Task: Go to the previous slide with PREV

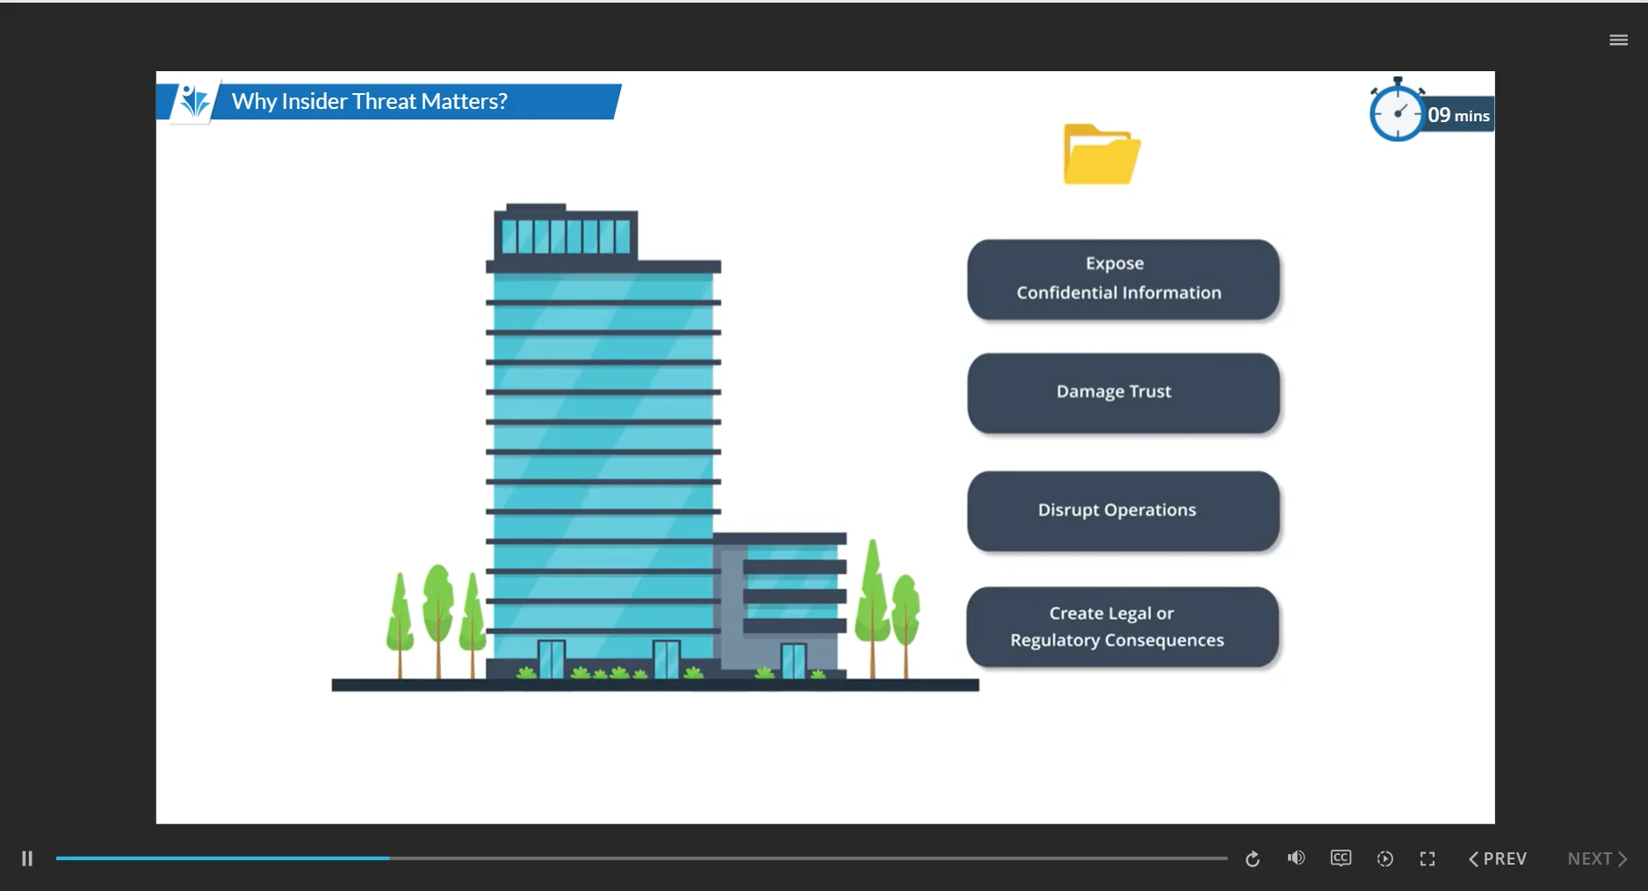Action: tap(1498, 858)
